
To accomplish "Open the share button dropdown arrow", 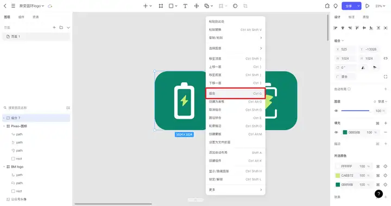I will pyautogui.click(x=358, y=6).
